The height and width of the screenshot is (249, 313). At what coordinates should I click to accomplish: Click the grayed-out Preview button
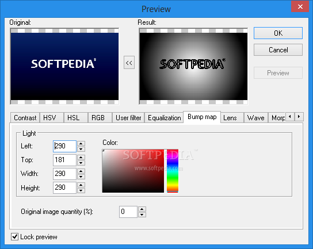coord(278,73)
